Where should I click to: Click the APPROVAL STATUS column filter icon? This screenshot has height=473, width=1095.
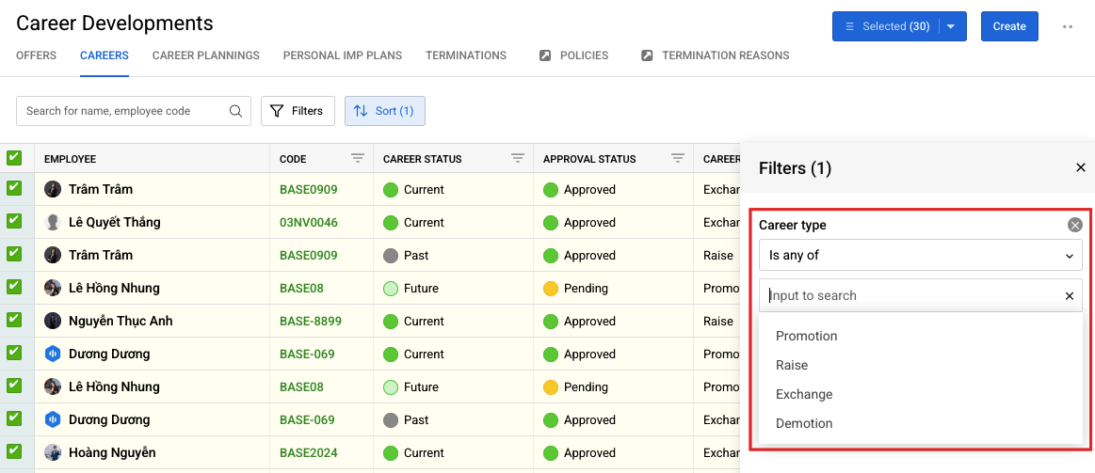(x=677, y=159)
